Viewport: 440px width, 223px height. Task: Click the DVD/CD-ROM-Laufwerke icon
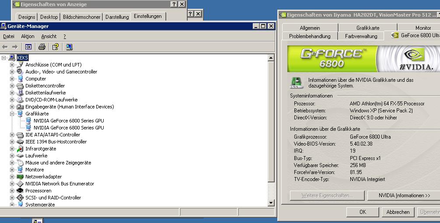click(20, 100)
